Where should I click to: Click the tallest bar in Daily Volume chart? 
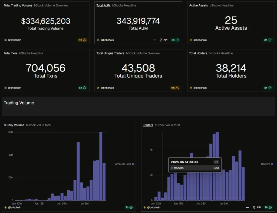[x=101, y=166]
